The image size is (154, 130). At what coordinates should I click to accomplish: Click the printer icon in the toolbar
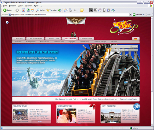[71, 10]
